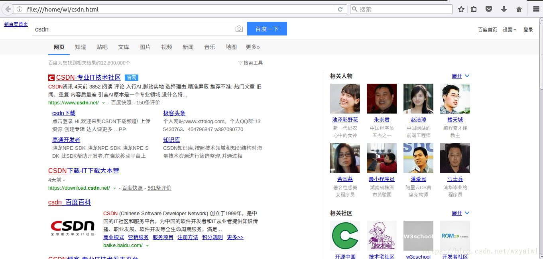Screen dimensions: 543x259
Task: Click the camera image-search icon
Action: click(239, 29)
